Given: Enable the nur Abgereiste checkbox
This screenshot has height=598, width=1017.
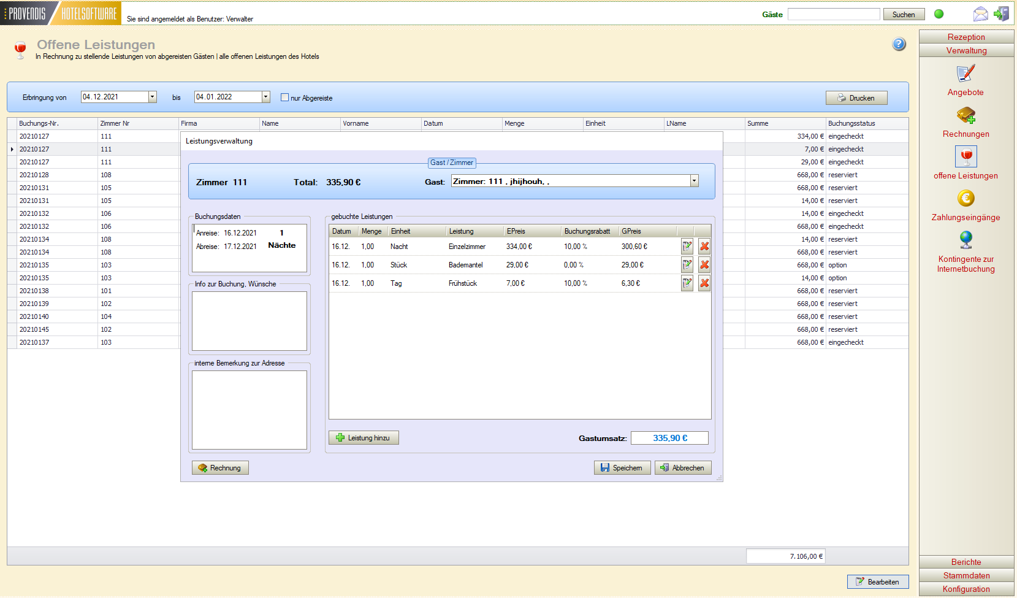Looking at the screenshot, I should click(284, 98).
